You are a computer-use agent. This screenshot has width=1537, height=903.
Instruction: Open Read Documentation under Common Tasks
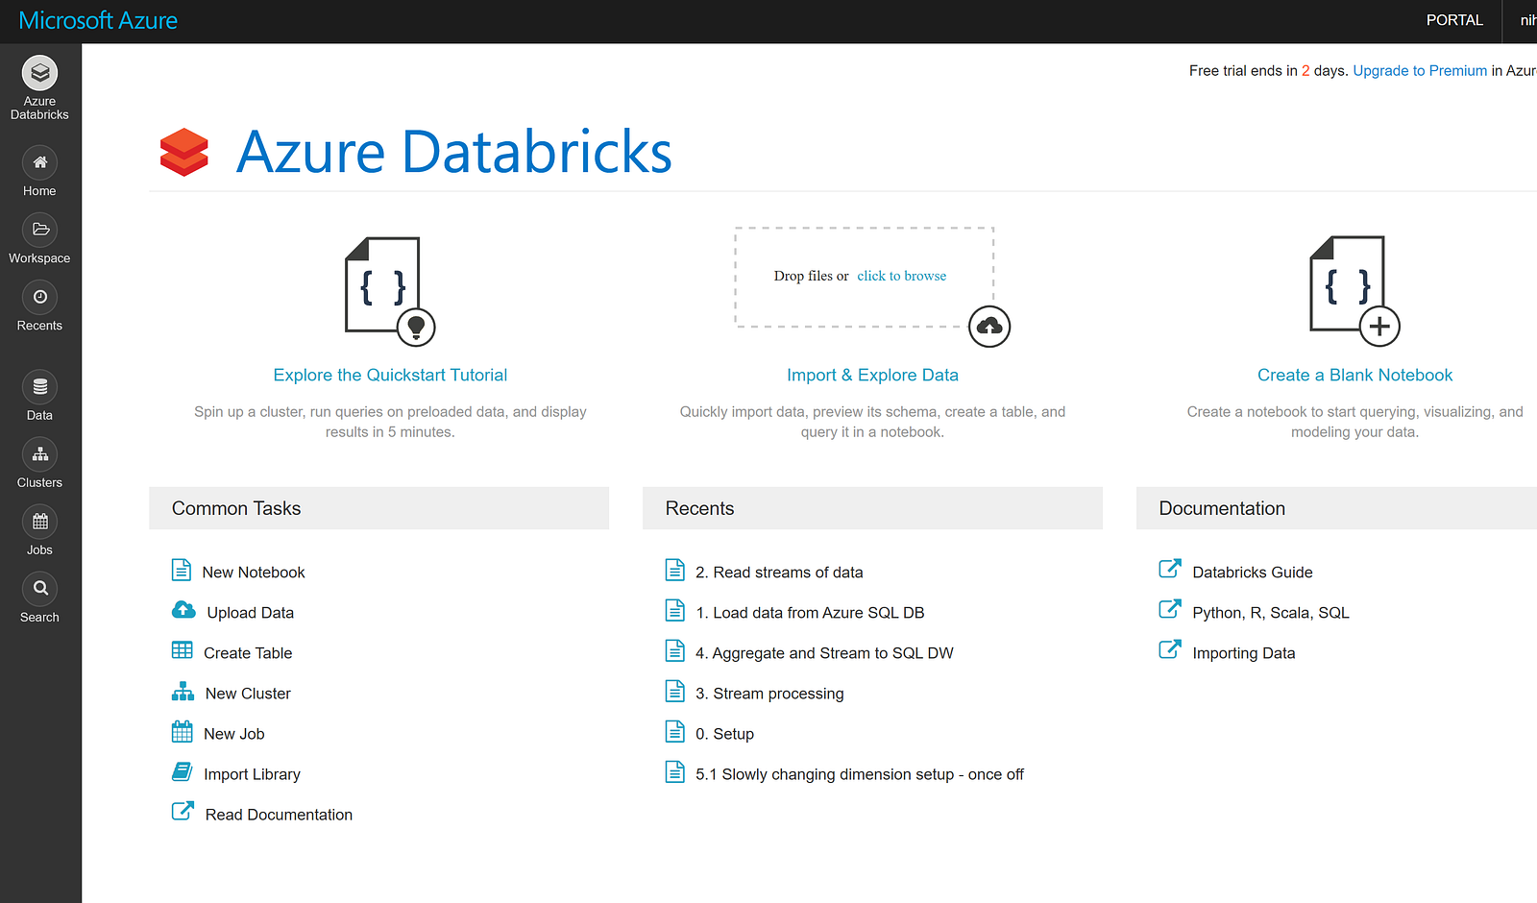279,815
